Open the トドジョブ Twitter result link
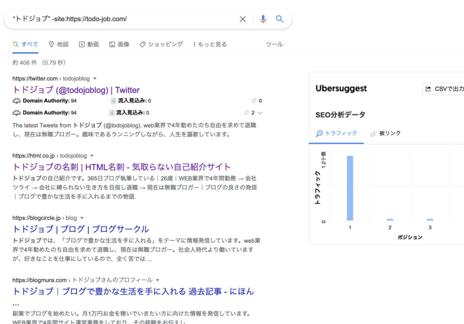464x324 pixels. (76, 90)
